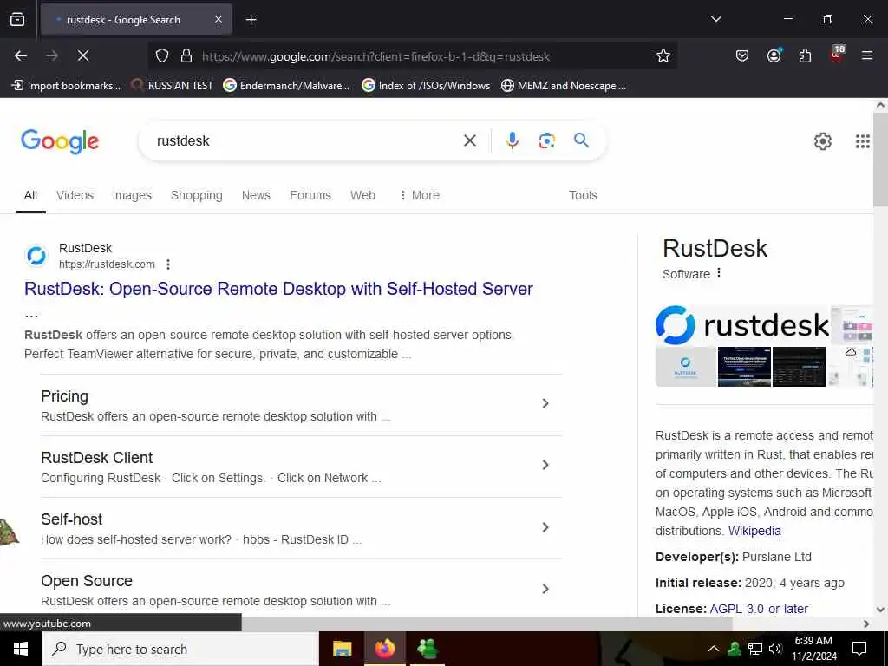888x666 pixels.
Task: Open the Google apps grid
Action: [x=863, y=141]
